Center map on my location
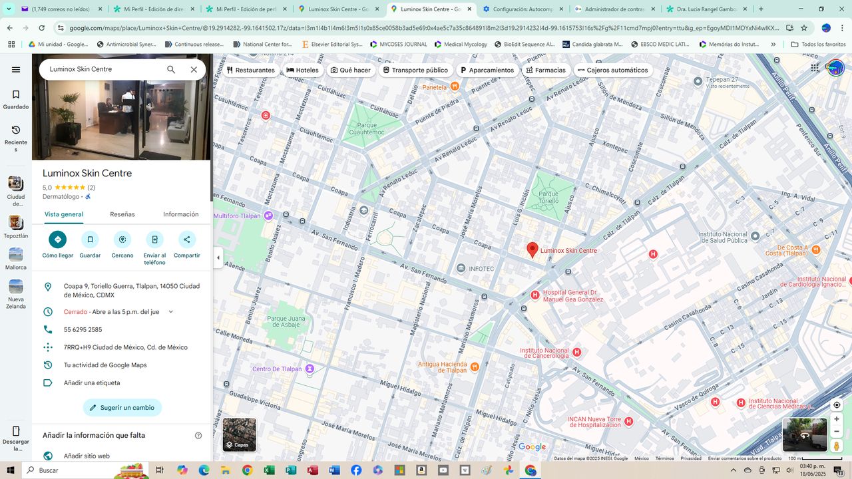852x479 pixels. tap(837, 405)
